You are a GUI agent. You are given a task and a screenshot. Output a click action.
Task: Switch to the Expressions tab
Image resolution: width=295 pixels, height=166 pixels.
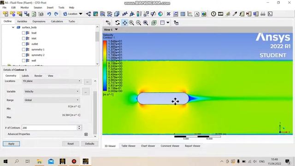(x=39, y=22)
